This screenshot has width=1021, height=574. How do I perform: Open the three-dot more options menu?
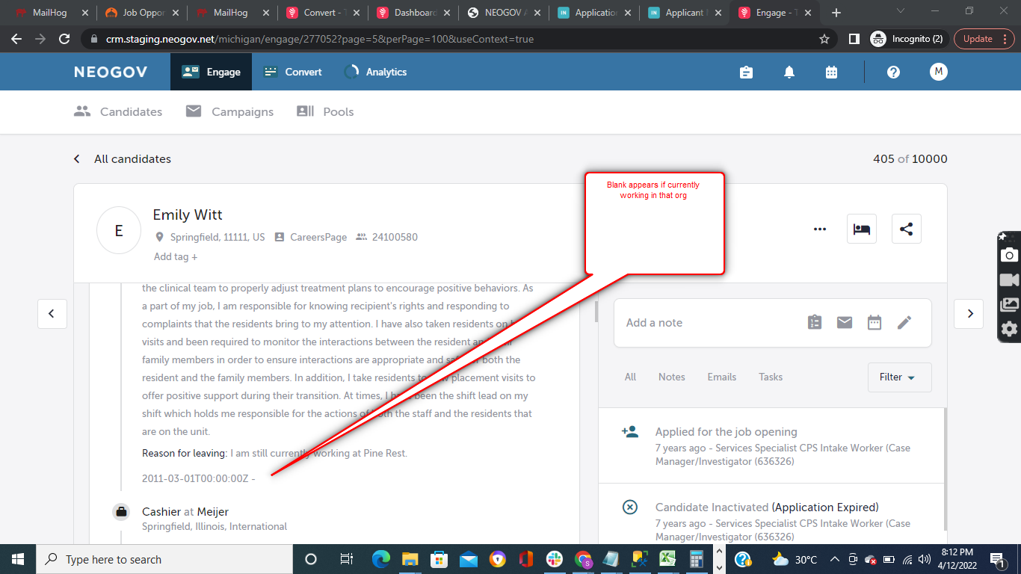820,229
